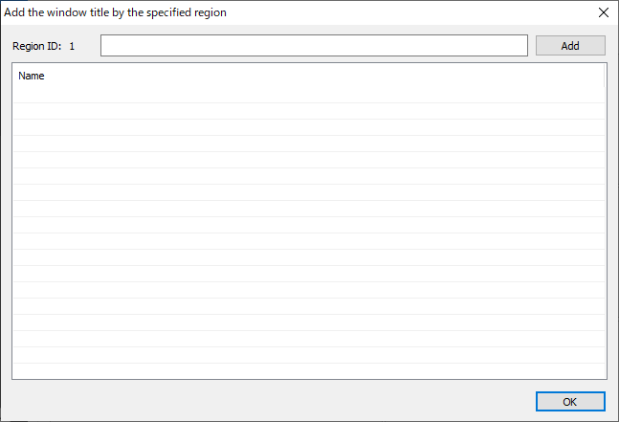Click the Add button
This screenshot has width=619, height=422.
point(570,46)
